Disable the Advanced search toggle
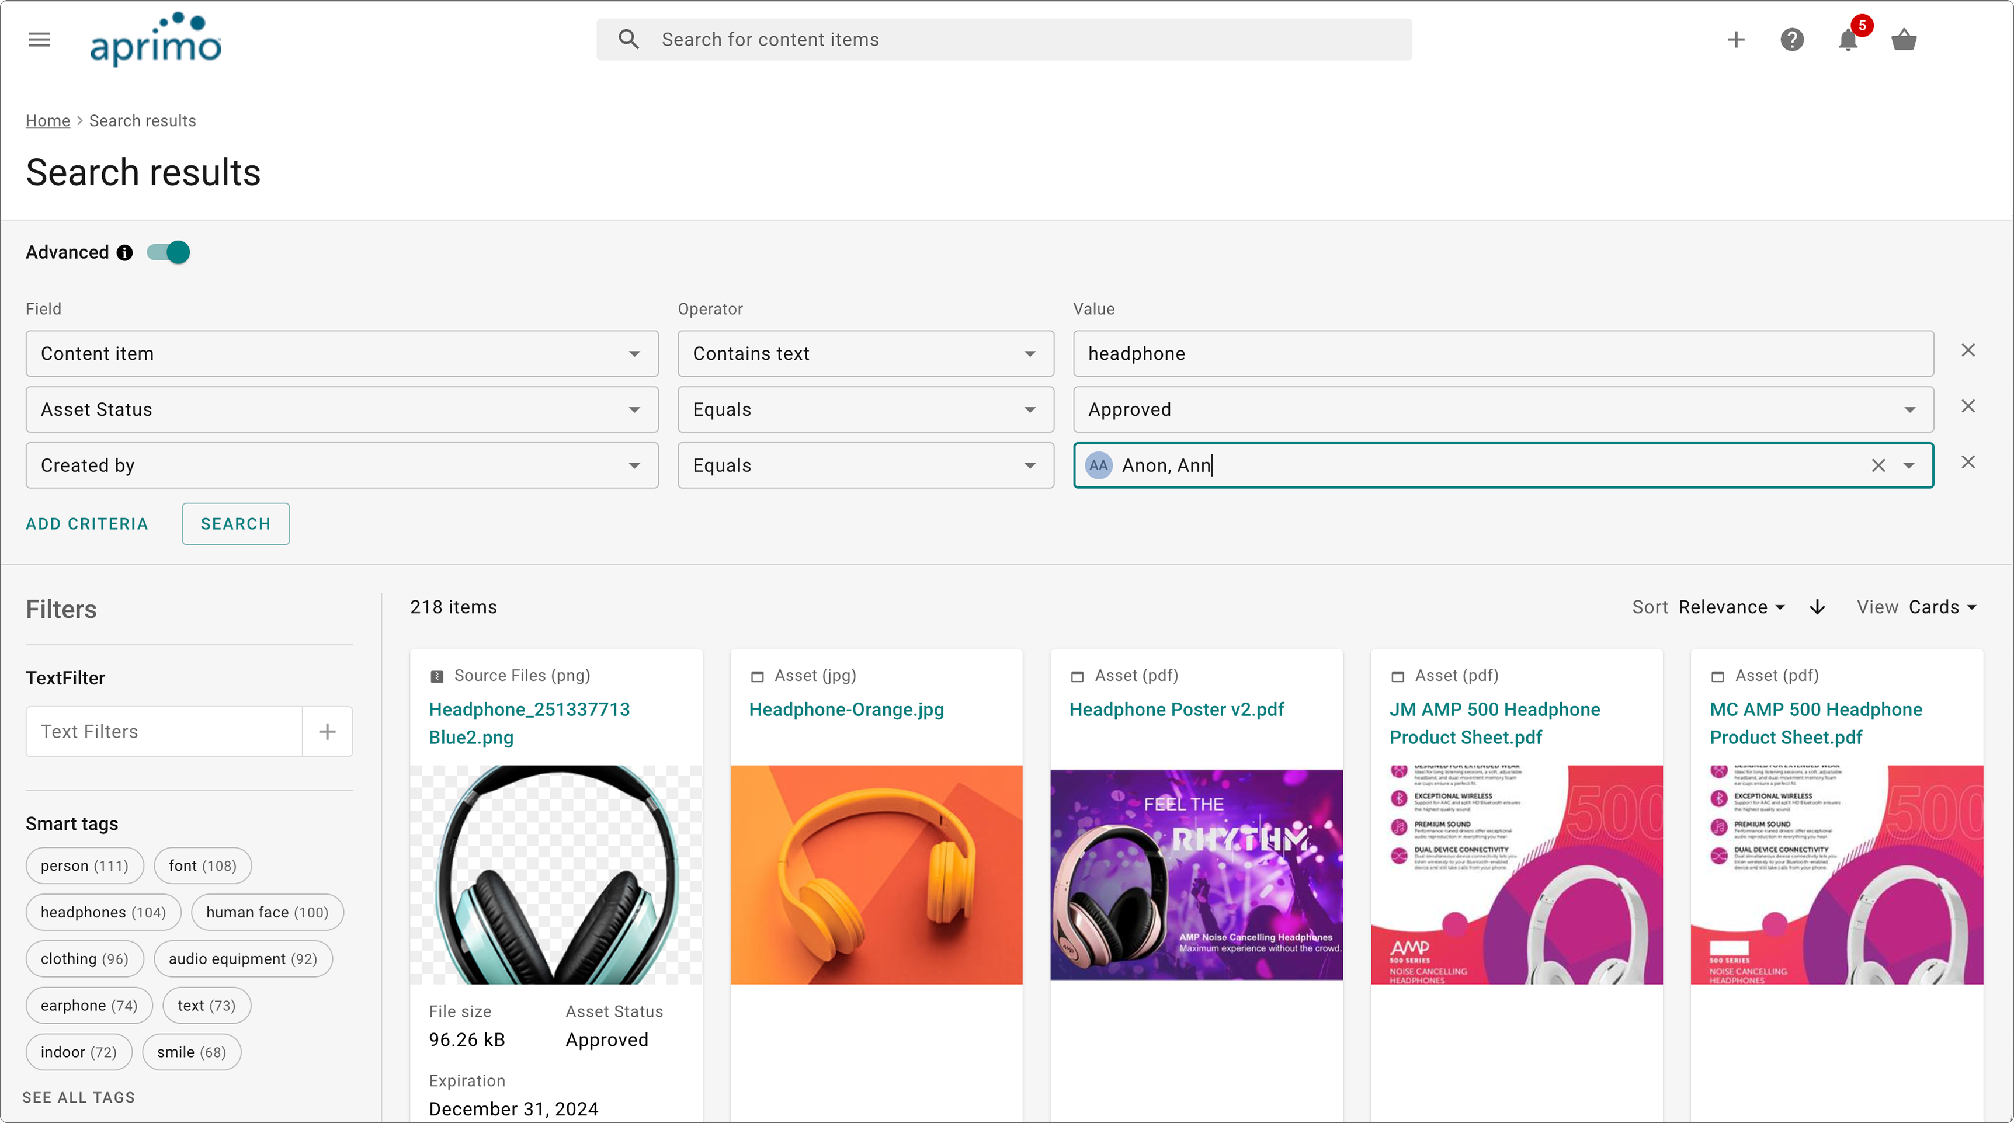 point(167,252)
